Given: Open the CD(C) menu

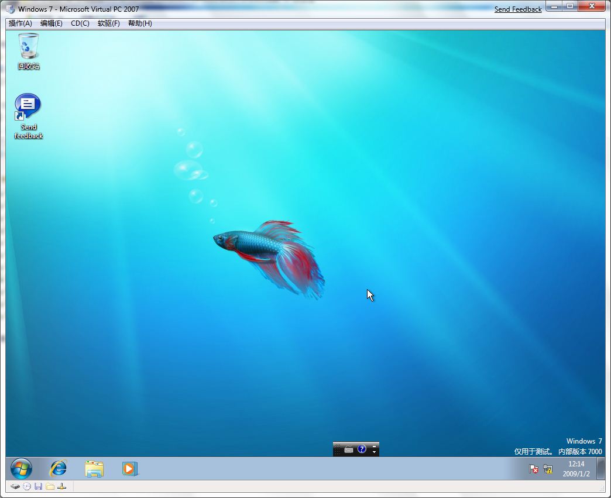Looking at the screenshot, I should (x=80, y=23).
